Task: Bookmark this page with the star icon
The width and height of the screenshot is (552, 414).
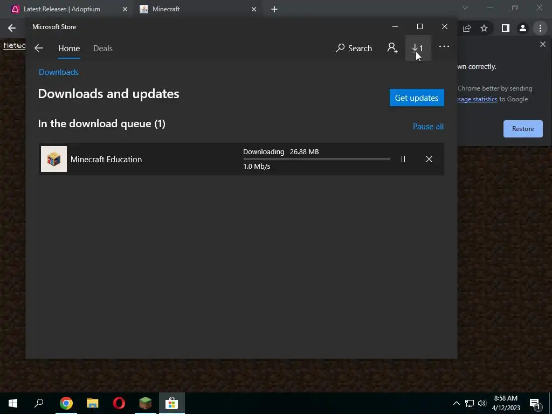Action: 484,28
